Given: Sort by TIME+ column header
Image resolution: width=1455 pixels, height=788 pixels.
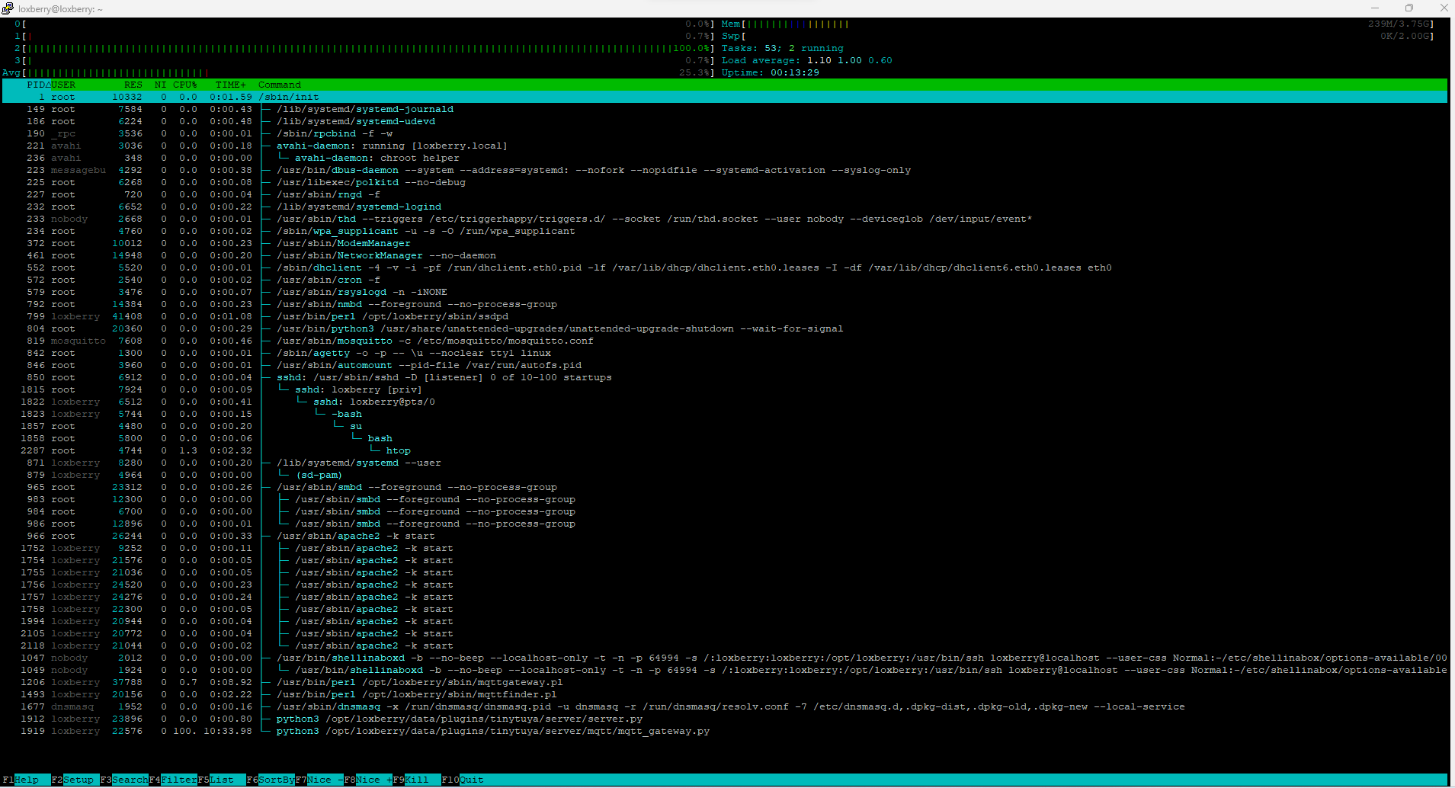Looking at the screenshot, I should 230,85.
